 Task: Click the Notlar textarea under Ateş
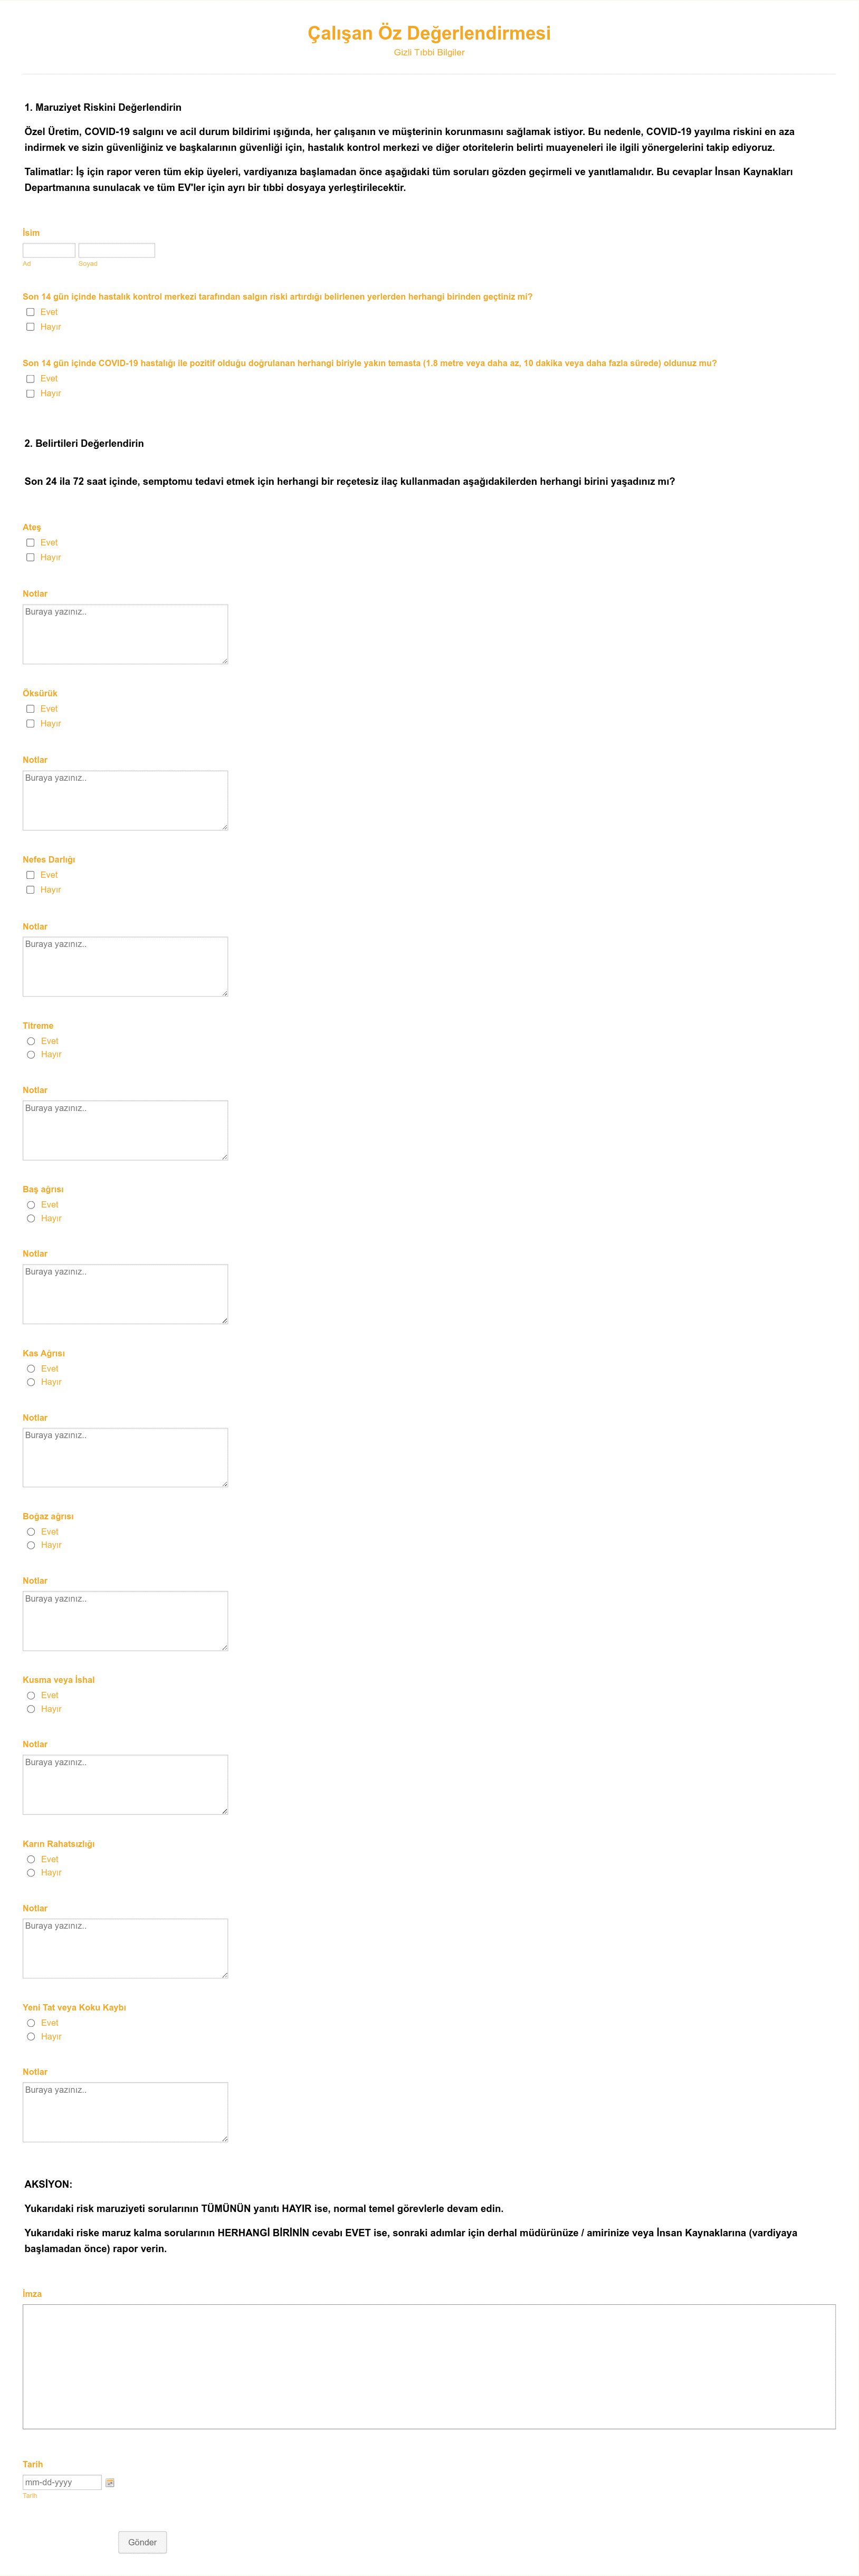coord(125,634)
